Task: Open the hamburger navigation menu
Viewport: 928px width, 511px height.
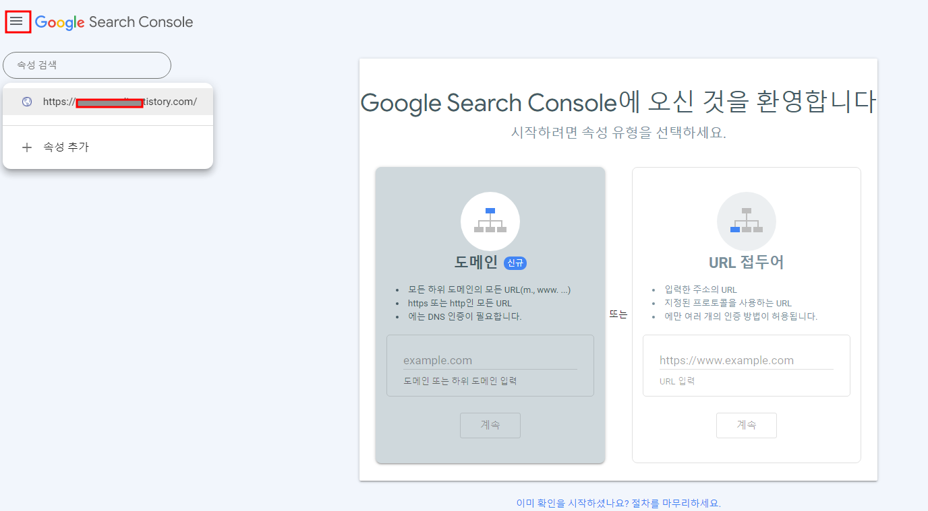Action: (x=17, y=22)
